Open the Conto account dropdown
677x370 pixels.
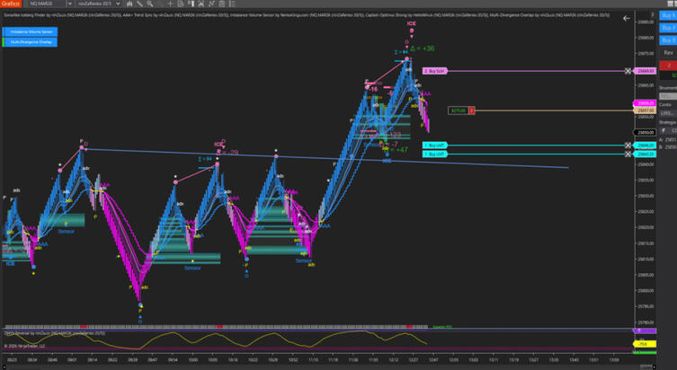[x=667, y=113]
